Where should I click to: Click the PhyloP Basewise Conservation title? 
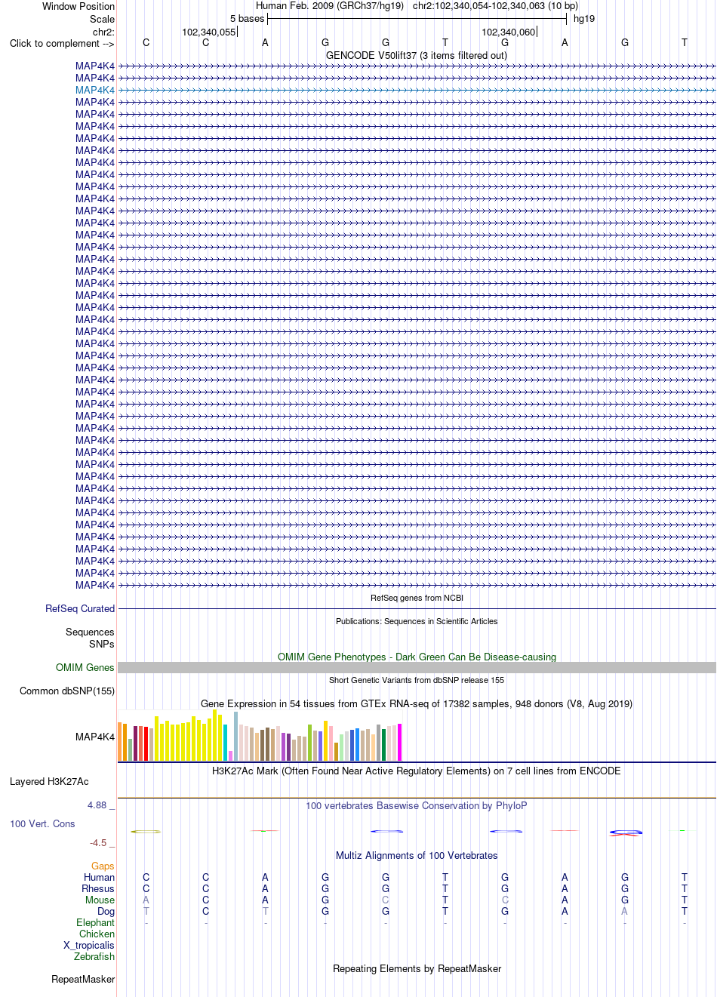(x=417, y=805)
